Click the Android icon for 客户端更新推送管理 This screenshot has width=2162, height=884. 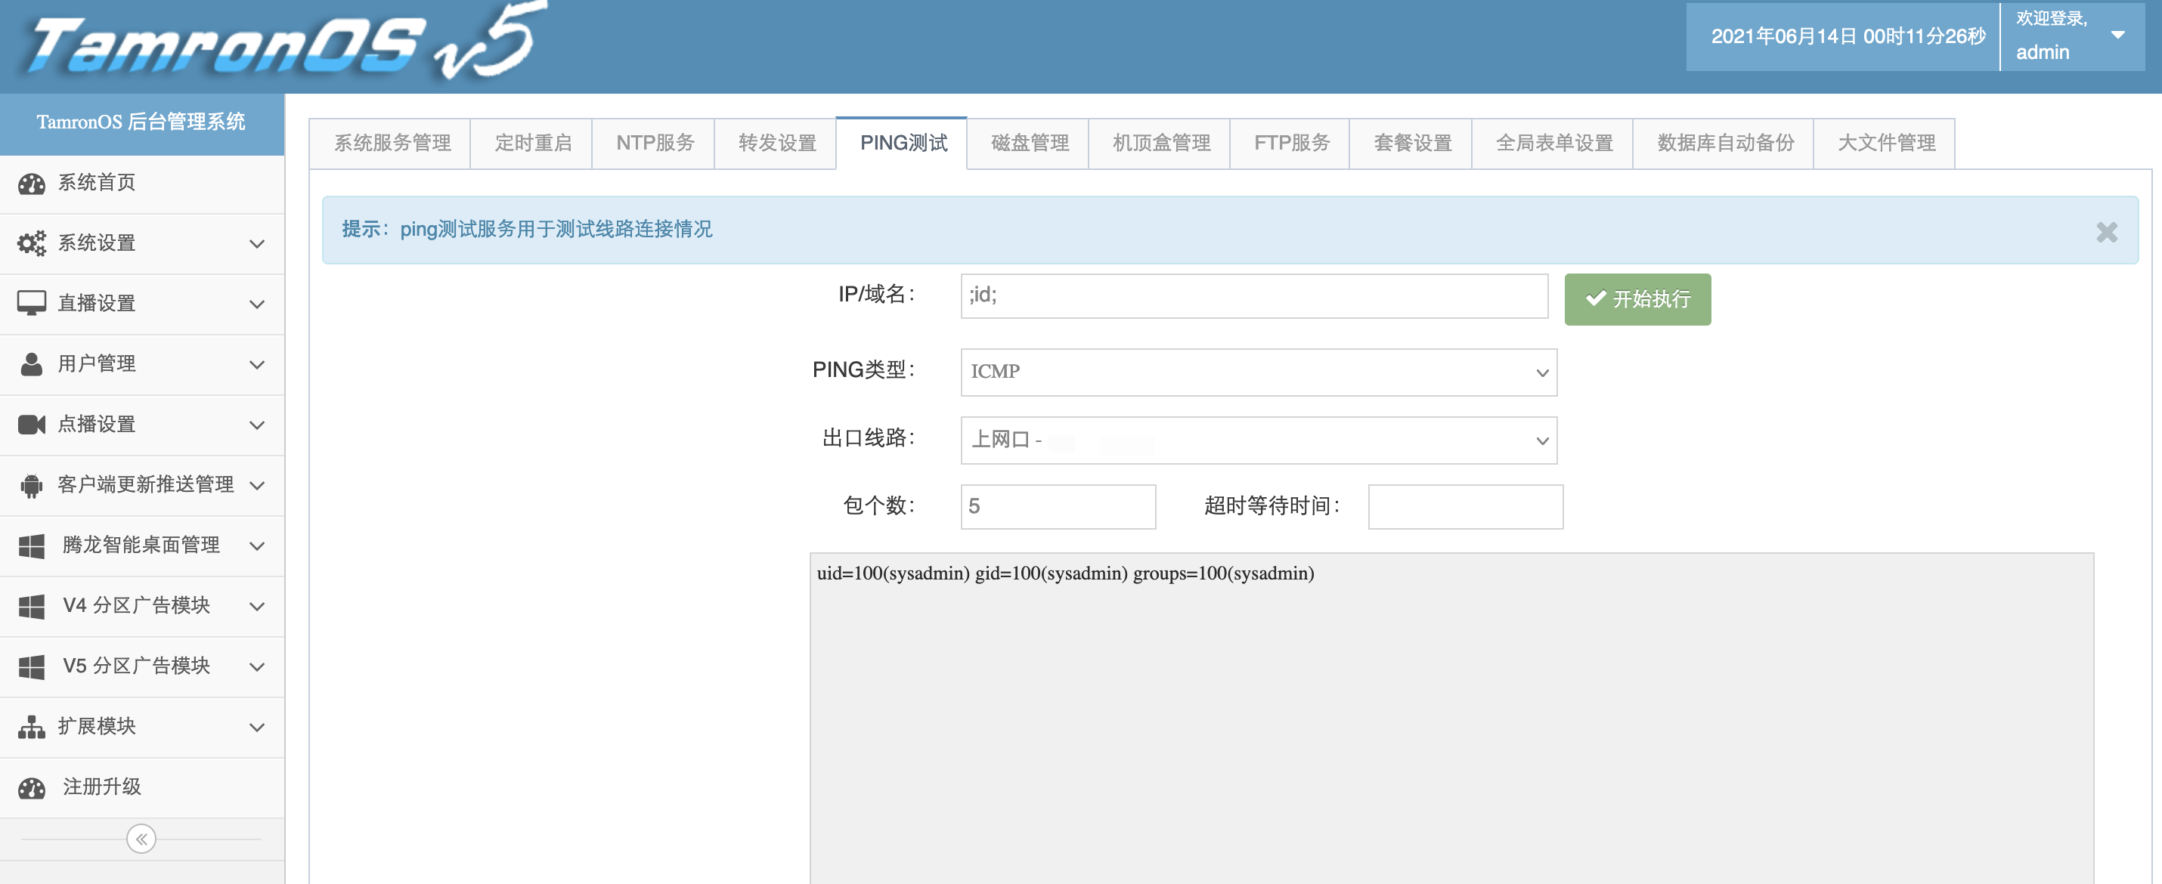click(x=32, y=486)
